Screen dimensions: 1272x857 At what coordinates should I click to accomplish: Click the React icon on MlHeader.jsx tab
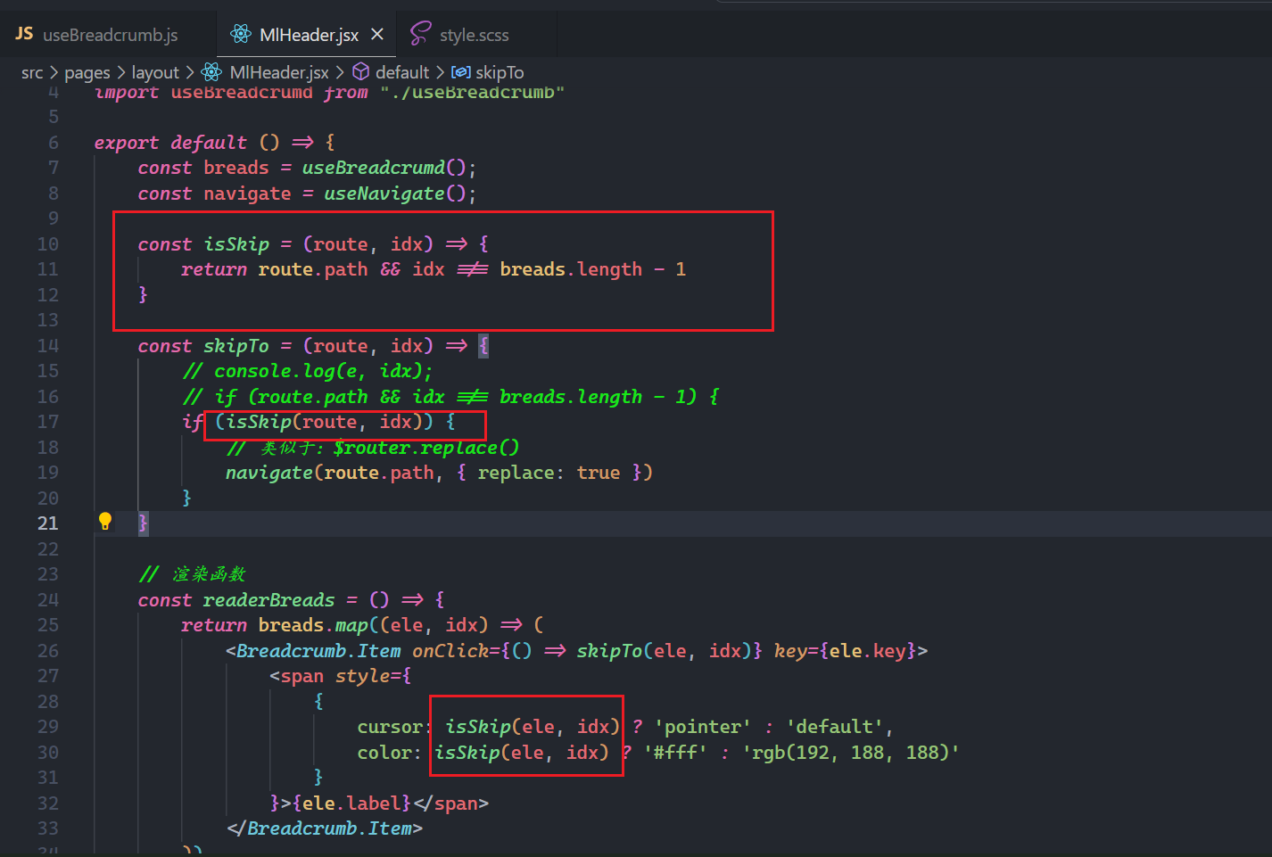click(241, 34)
